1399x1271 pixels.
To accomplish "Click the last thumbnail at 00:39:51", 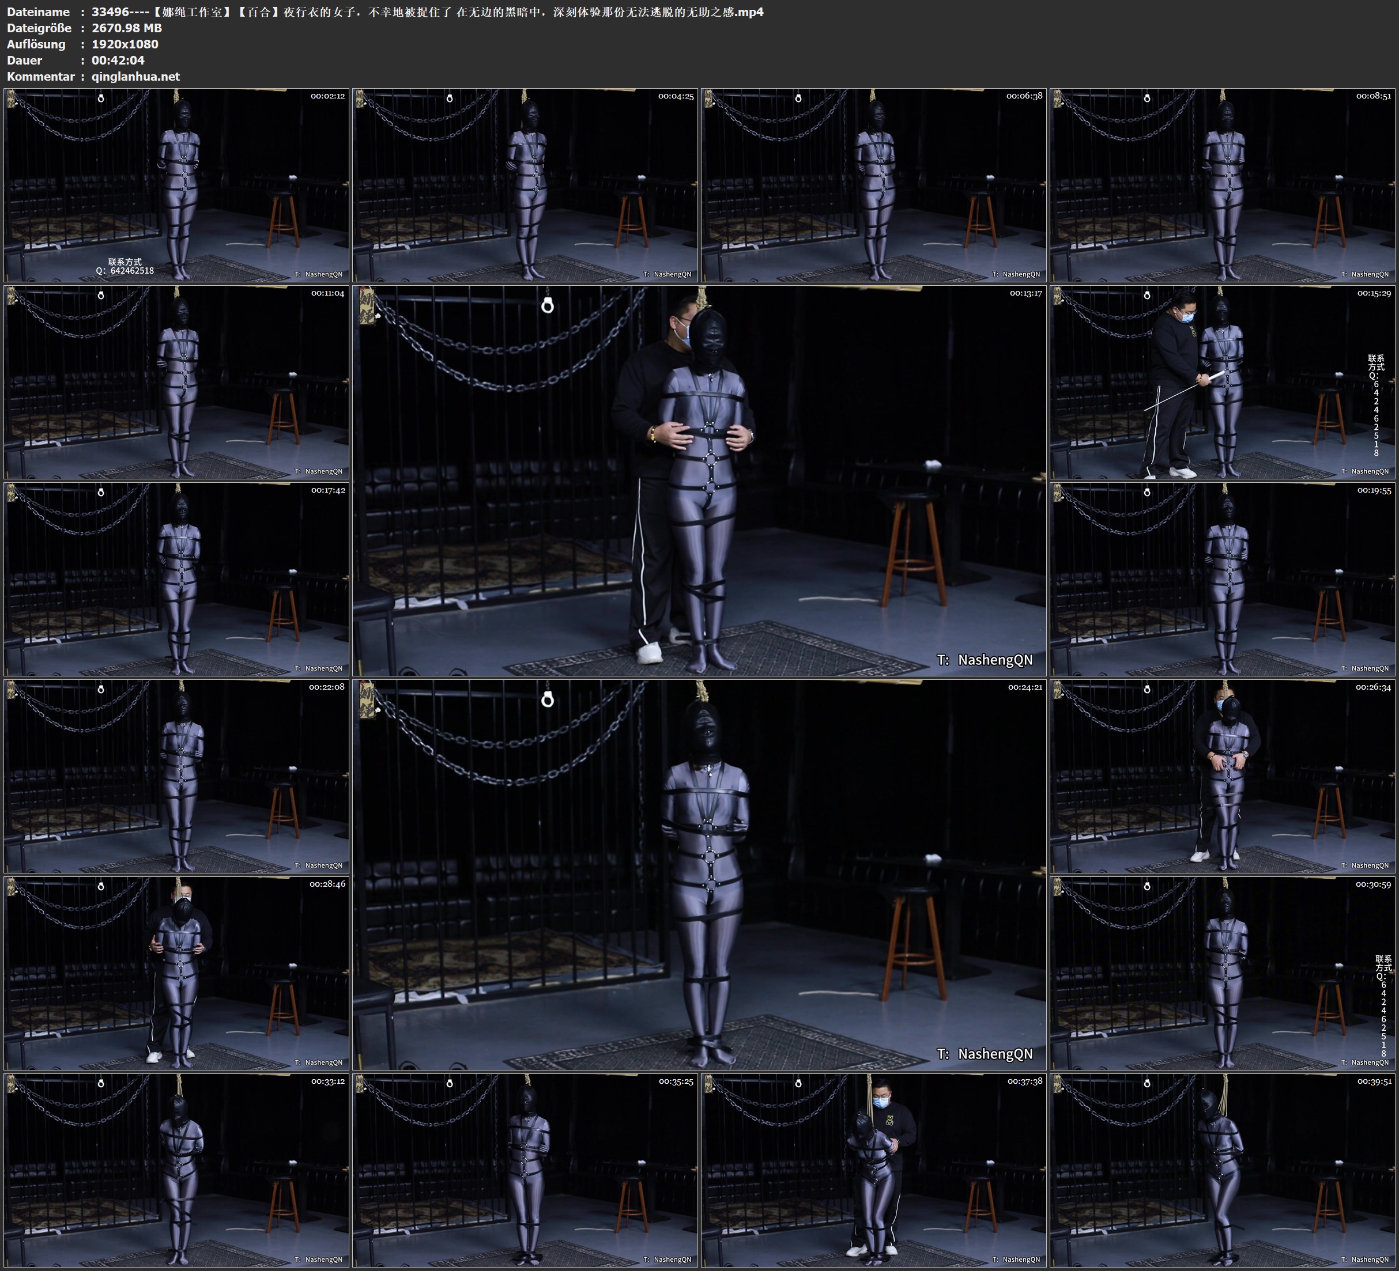I will (x=1223, y=1170).
